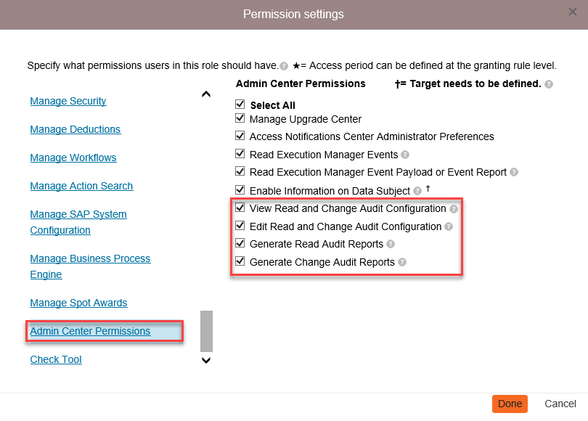Open help icon for Generate Read Audit Reports

click(x=391, y=244)
